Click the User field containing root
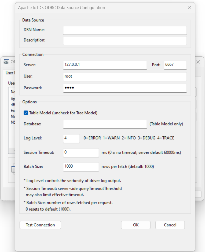 (x=125, y=76)
